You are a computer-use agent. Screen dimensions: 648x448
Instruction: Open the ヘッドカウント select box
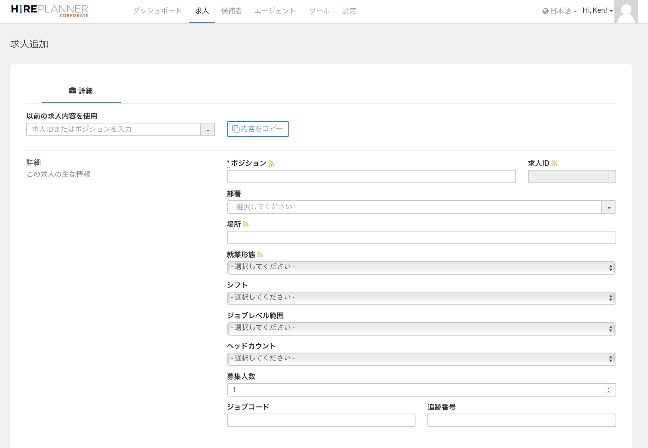[421, 359]
